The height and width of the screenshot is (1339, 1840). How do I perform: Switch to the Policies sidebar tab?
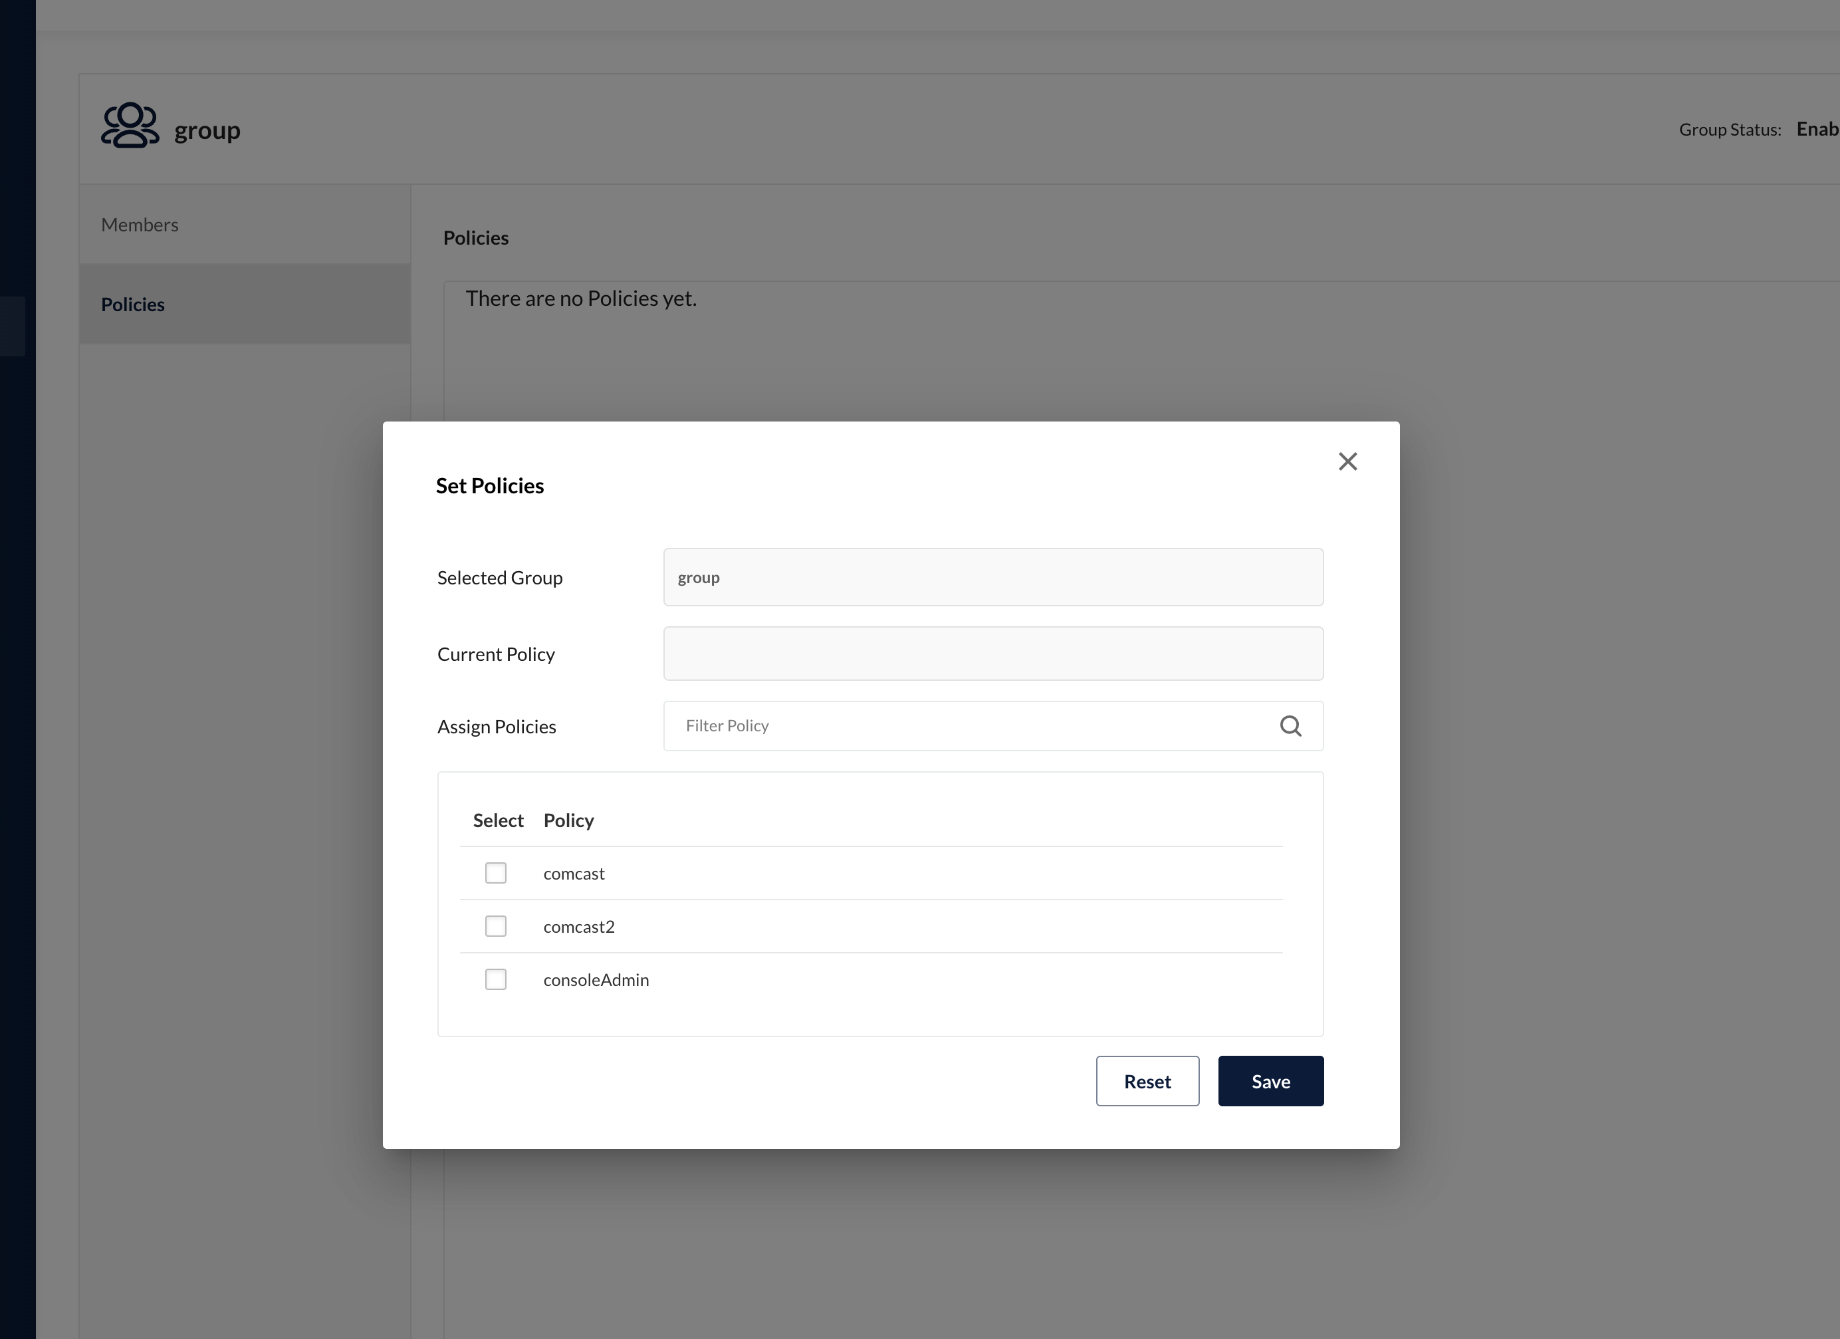pos(133,304)
